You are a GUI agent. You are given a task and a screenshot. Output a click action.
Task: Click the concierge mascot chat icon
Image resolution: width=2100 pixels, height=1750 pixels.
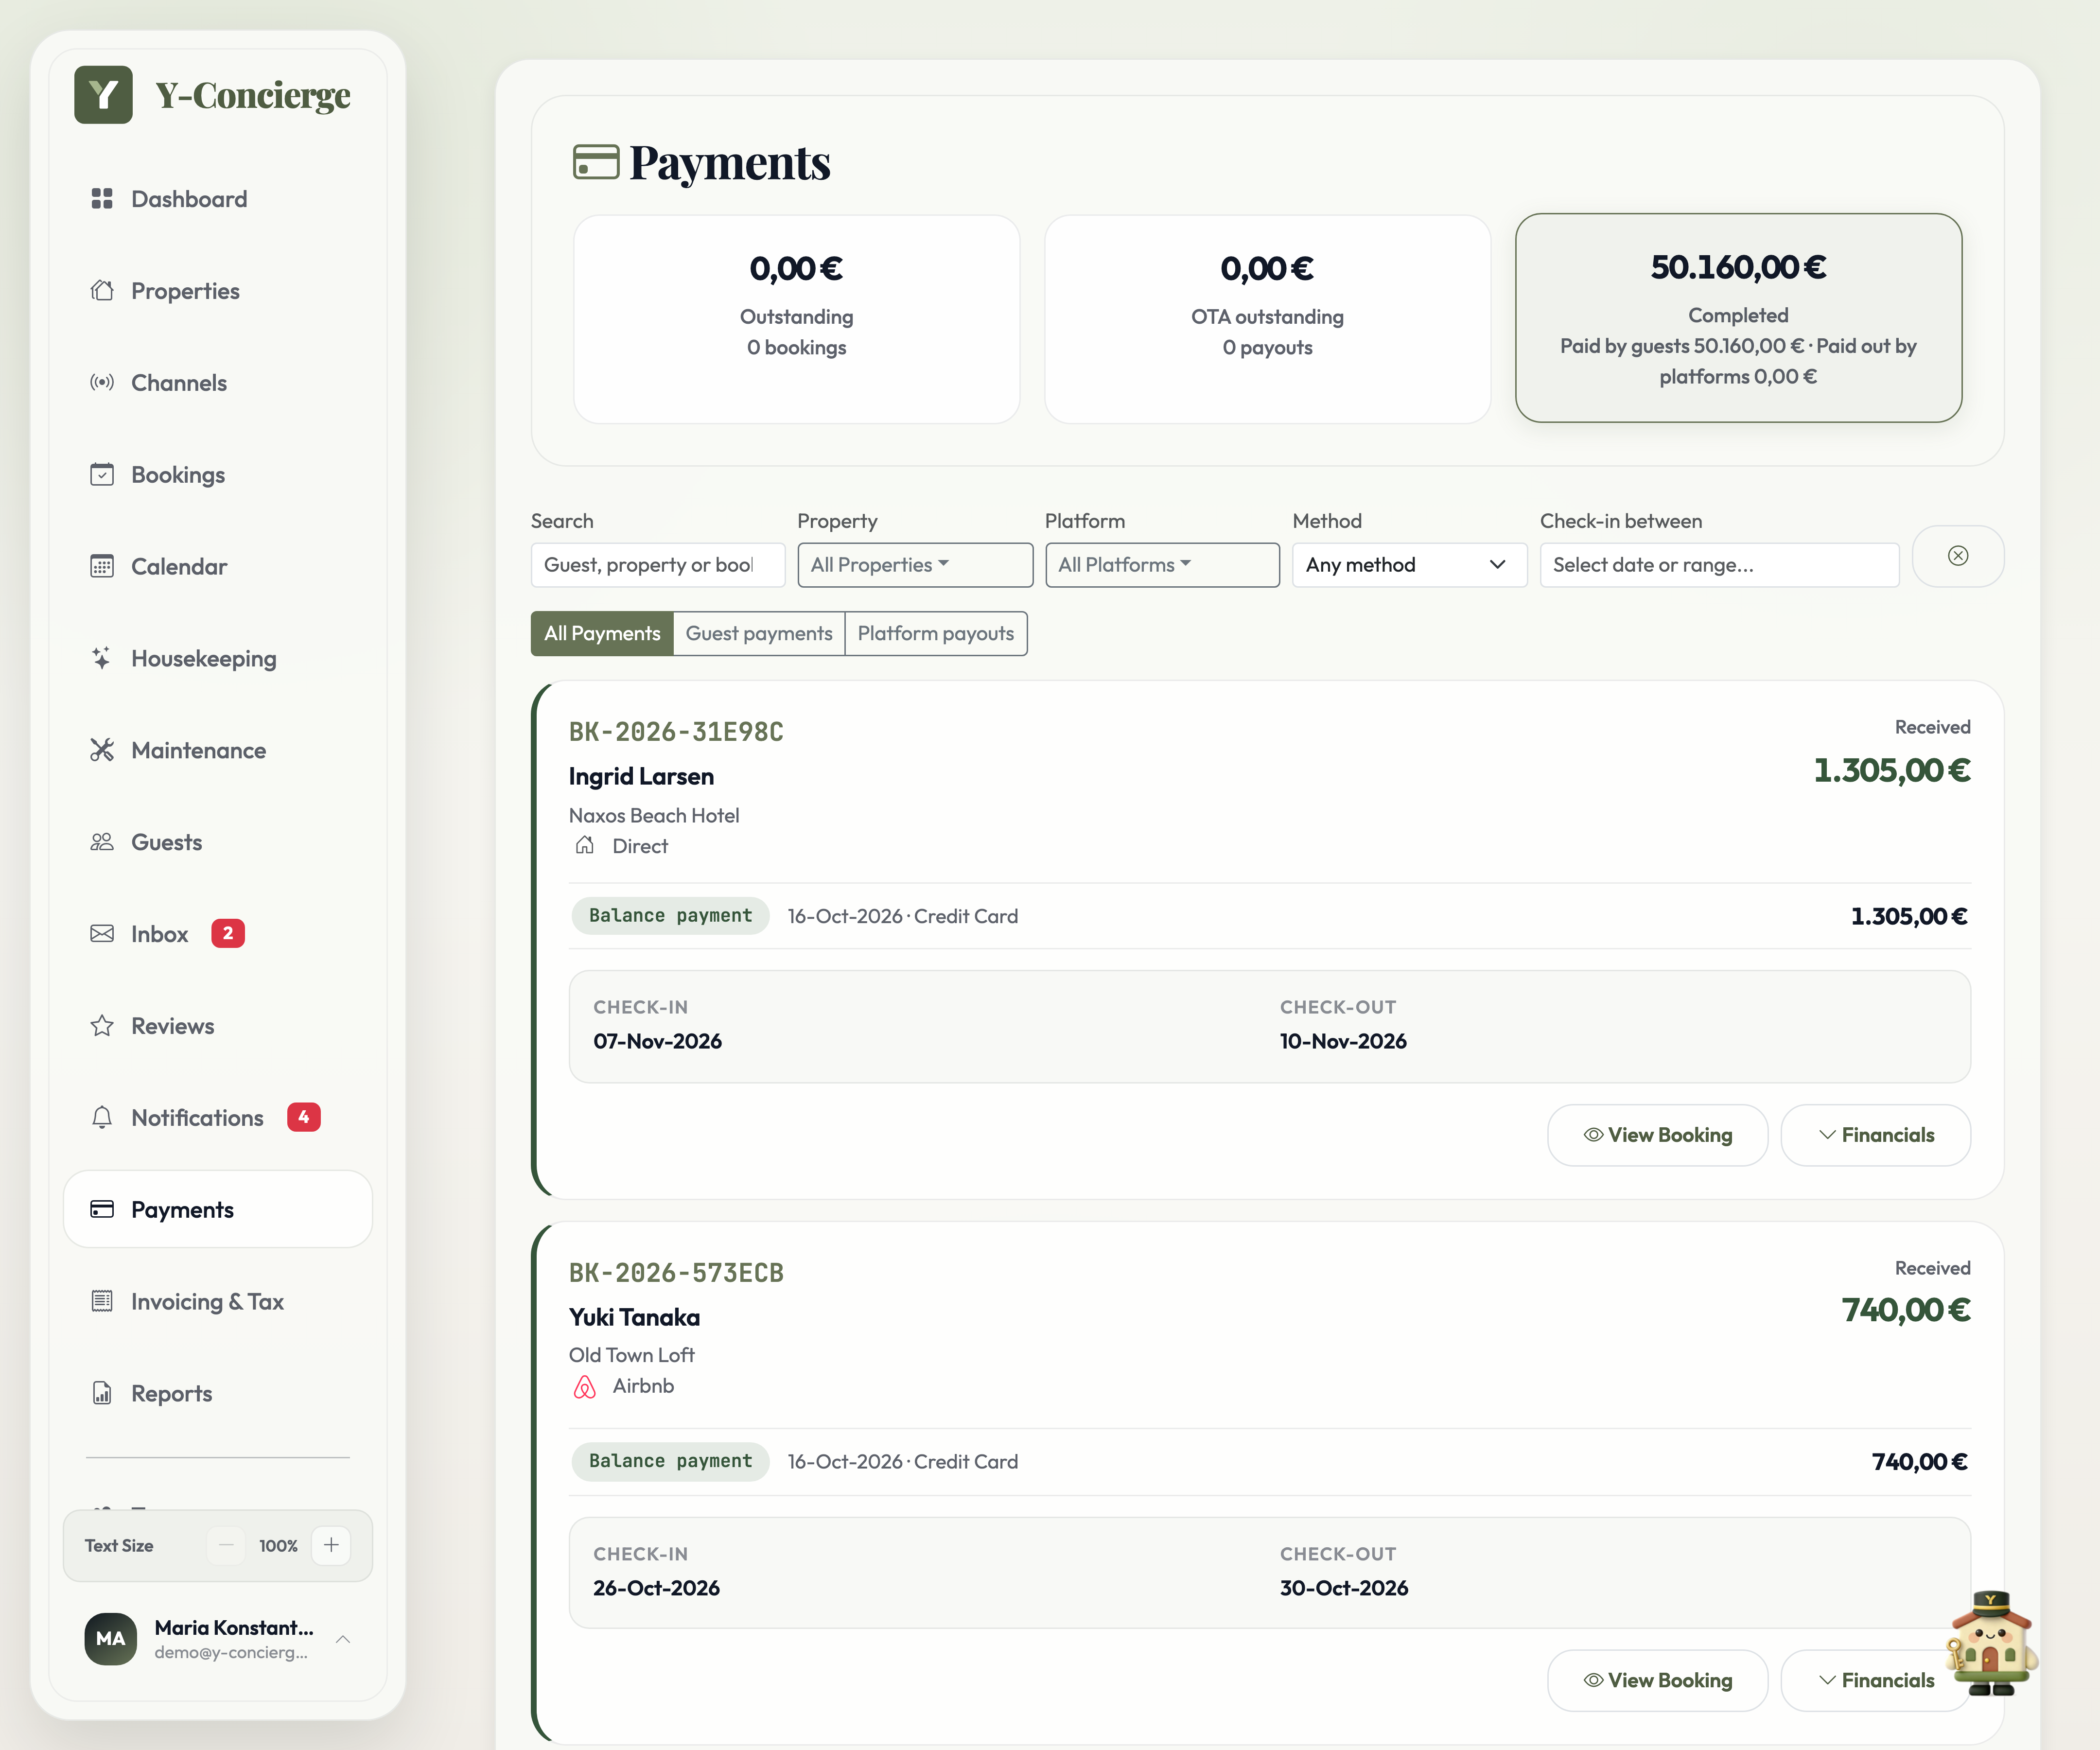point(1991,1643)
